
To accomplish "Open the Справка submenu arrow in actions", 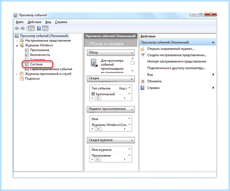I will point(214,88).
